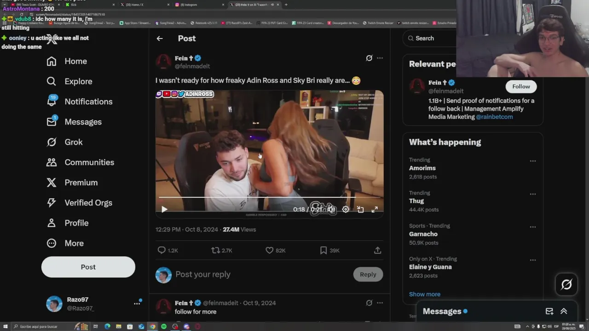The image size is (589, 331).
Task: Follow Fein in Relevant people
Action: pyautogui.click(x=521, y=86)
